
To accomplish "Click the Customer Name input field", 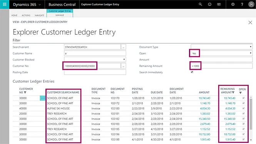I will (95, 53).
